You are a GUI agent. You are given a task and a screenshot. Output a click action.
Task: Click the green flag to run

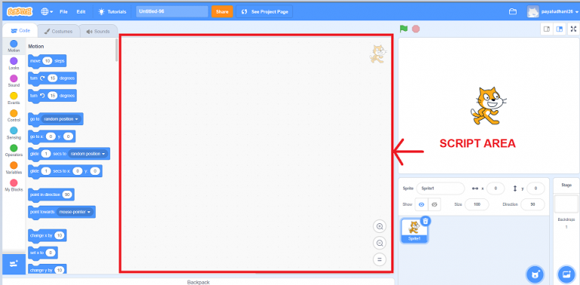403,29
